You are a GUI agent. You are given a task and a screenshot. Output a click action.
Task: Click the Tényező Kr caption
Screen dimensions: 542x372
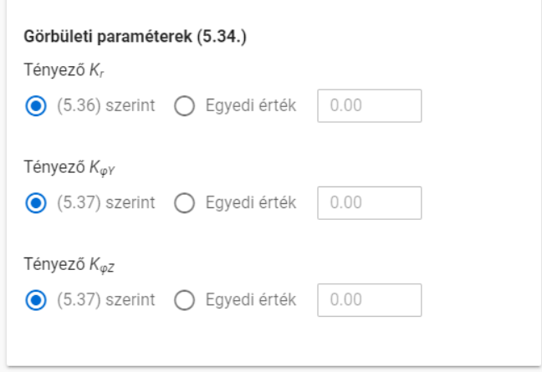[x=64, y=70]
